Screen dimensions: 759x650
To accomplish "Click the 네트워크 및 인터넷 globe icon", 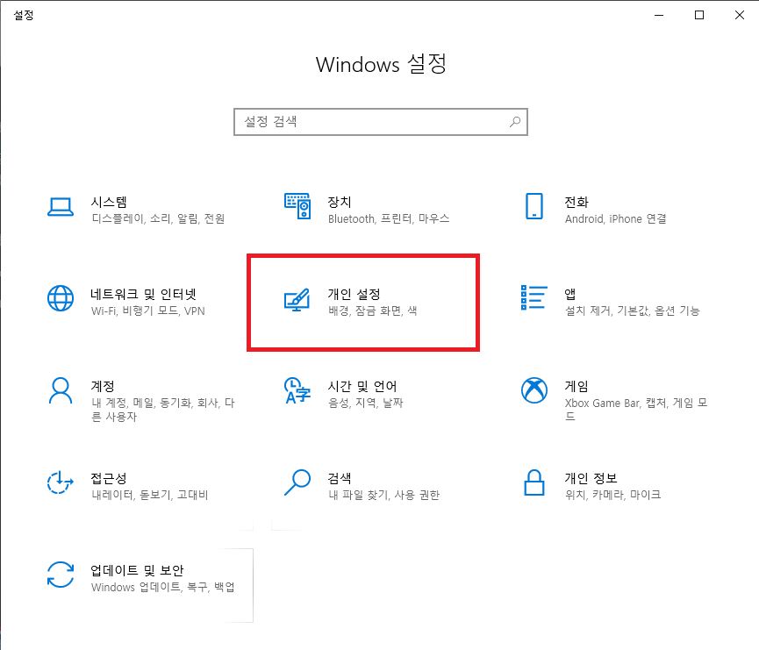I will pos(61,298).
